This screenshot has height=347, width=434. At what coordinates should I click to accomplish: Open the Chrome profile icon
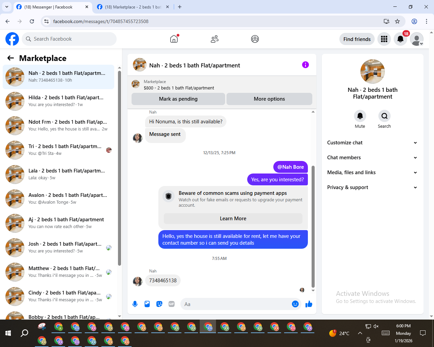point(414,21)
